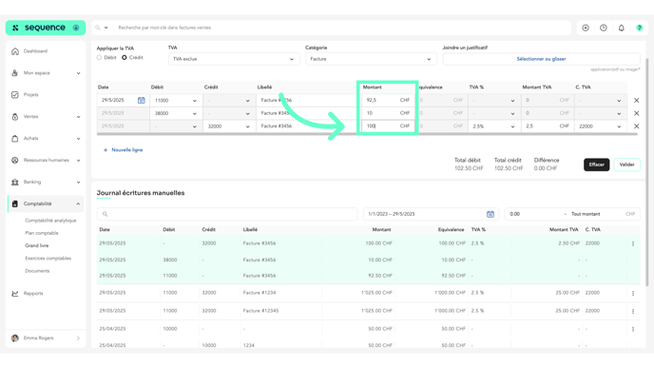
Task: Open actions menu for Facture #12345 entry
Action: click(x=633, y=311)
